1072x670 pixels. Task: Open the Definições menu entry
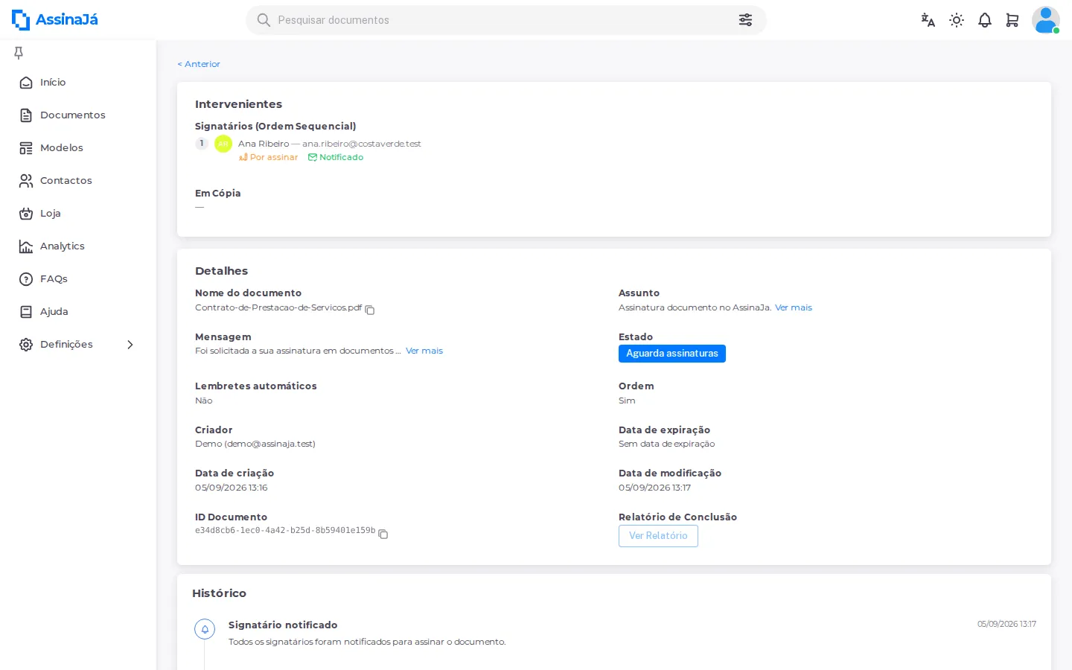pyautogui.click(x=66, y=345)
